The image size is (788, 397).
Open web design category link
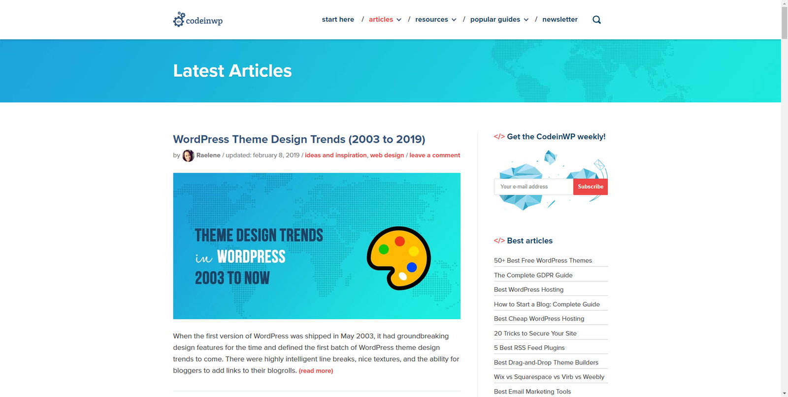click(387, 155)
